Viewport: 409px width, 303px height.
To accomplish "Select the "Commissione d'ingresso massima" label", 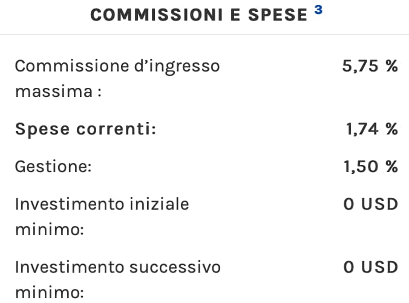I will pyautogui.click(x=117, y=79).
